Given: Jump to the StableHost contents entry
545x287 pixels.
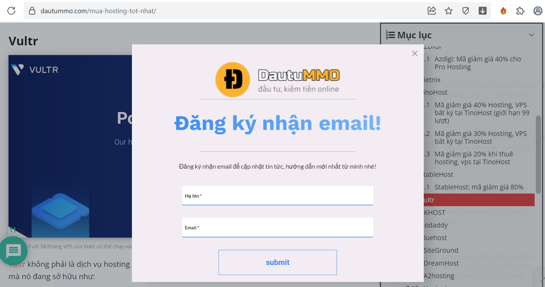Looking at the screenshot, I should click(438, 174).
